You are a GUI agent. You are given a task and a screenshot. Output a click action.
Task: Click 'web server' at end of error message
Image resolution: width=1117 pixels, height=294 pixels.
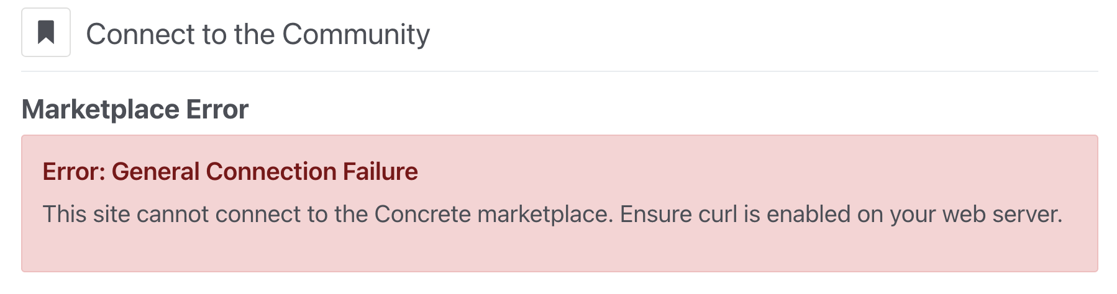coord(1001,215)
